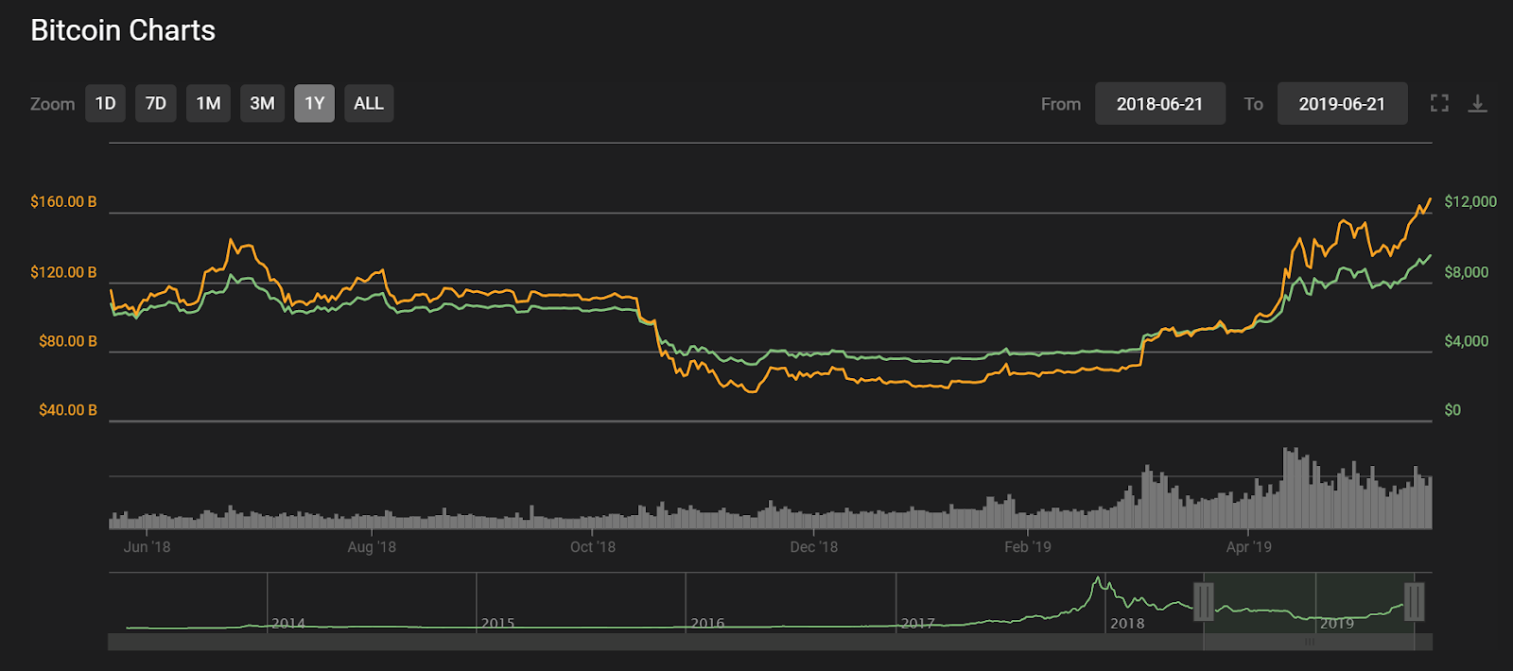Click 2017 in the navigator timeline
Screen dimensions: 1513x671
tap(918, 624)
